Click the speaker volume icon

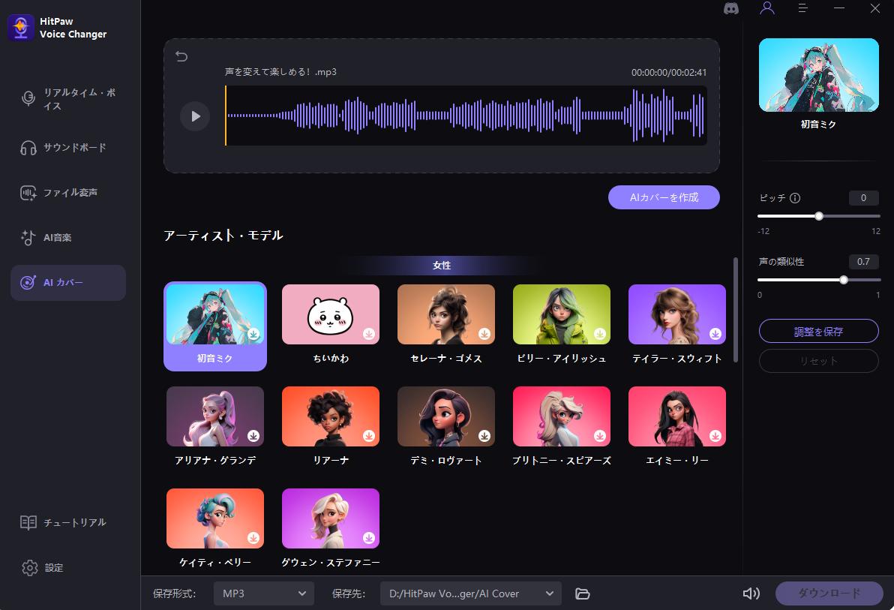coord(751,593)
